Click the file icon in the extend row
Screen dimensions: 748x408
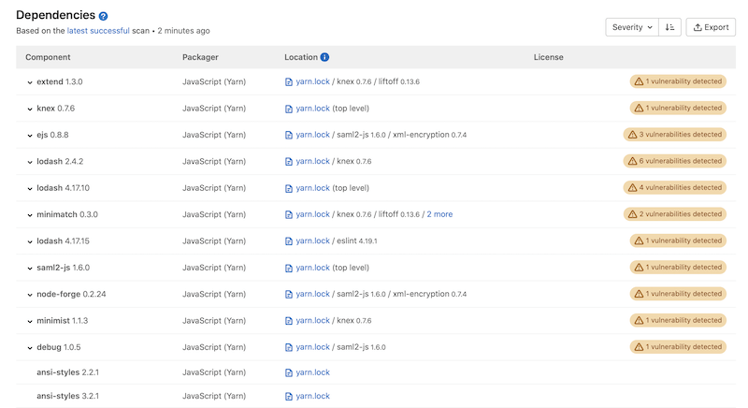pyautogui.click(x=289, y=82)
